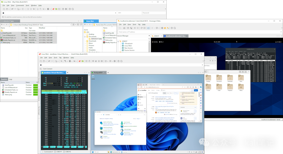Switch to the XDMCP tab in Xmanager

click(156, 36)
